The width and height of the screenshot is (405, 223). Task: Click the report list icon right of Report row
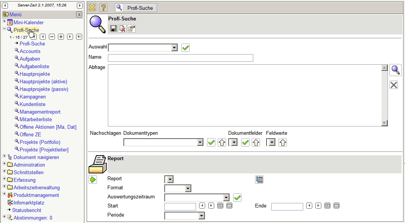259,179
